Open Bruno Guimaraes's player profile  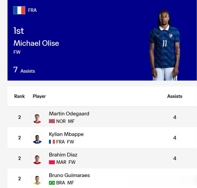point(69,175)
